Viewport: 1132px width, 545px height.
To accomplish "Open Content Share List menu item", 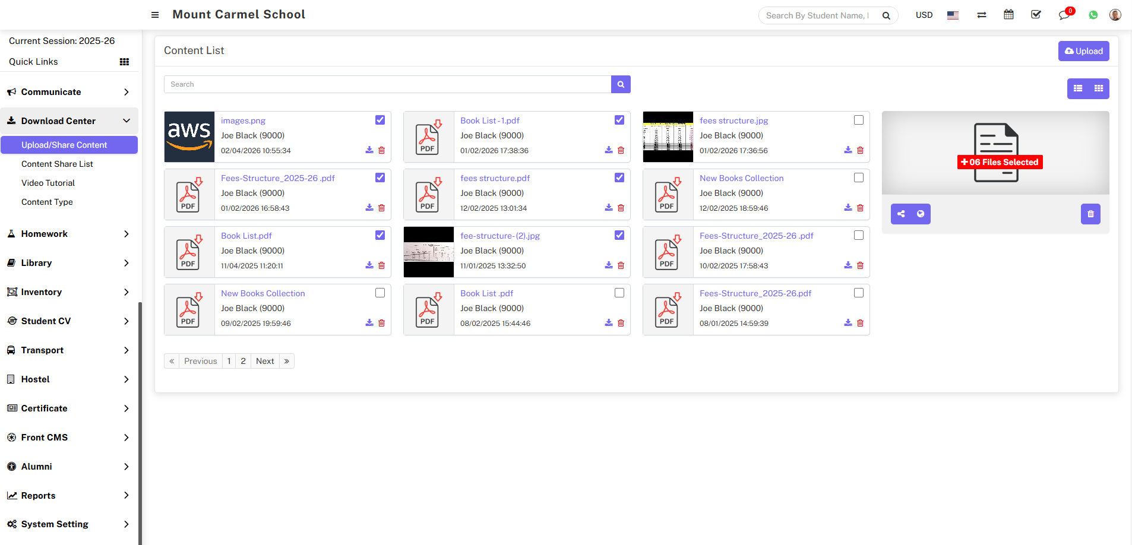I will (x=57, y=164).
